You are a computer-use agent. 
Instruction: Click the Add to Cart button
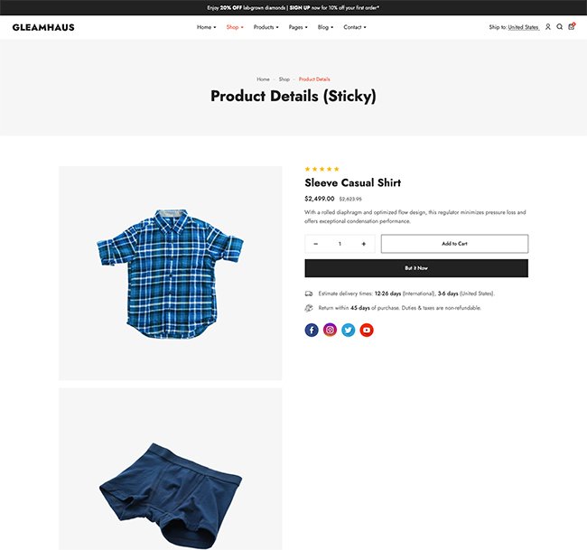coord(454,244)
